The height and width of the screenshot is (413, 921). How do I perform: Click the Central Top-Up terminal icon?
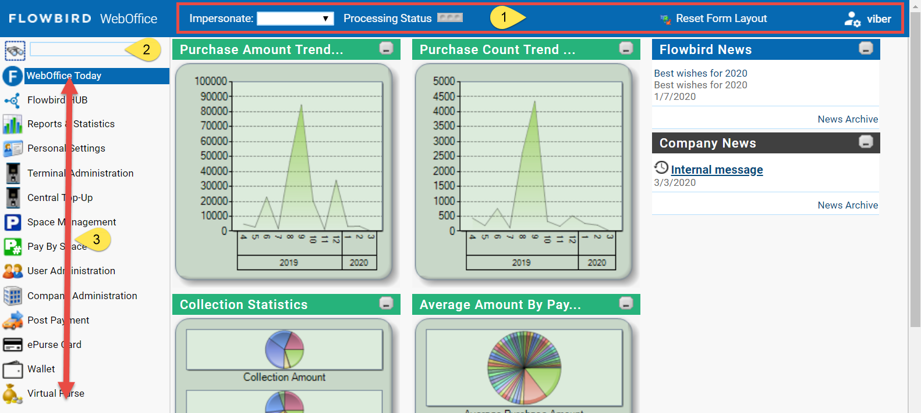(13, 197)
